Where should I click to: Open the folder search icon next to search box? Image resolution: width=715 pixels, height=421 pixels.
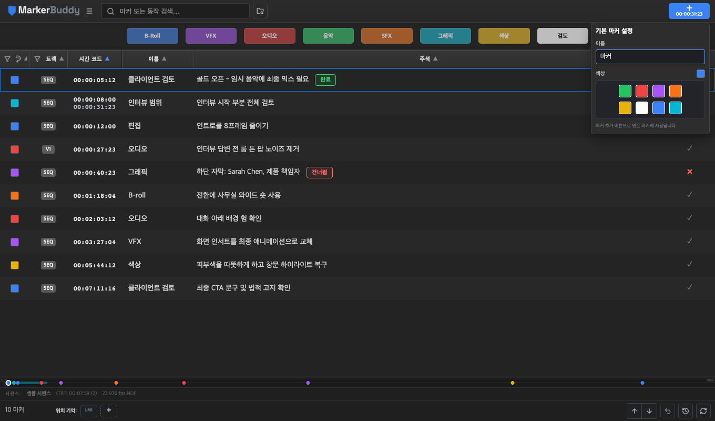(x=260, y=11)
